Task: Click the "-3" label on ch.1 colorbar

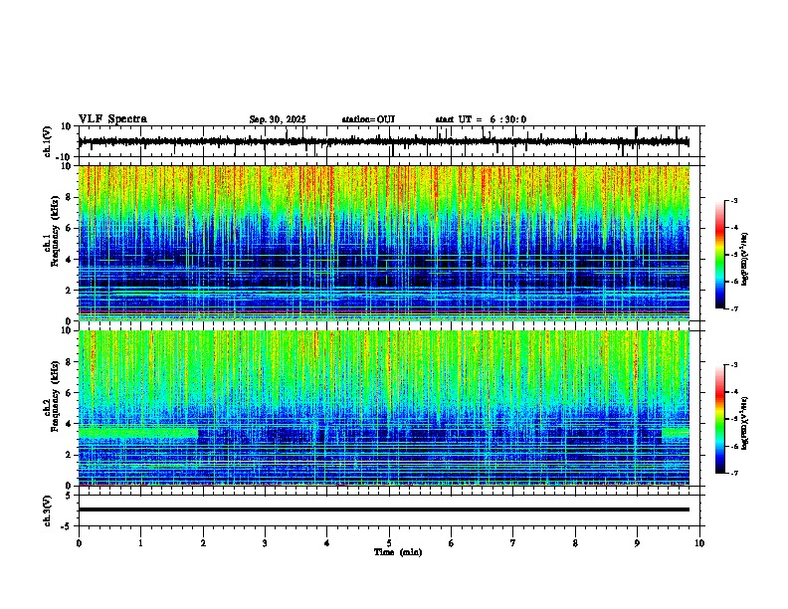Action: (733, 200)
